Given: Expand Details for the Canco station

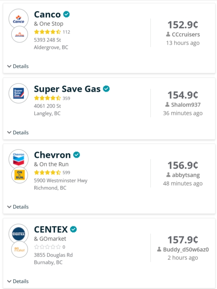Looking at the screenshot, I should coord(18,66).
